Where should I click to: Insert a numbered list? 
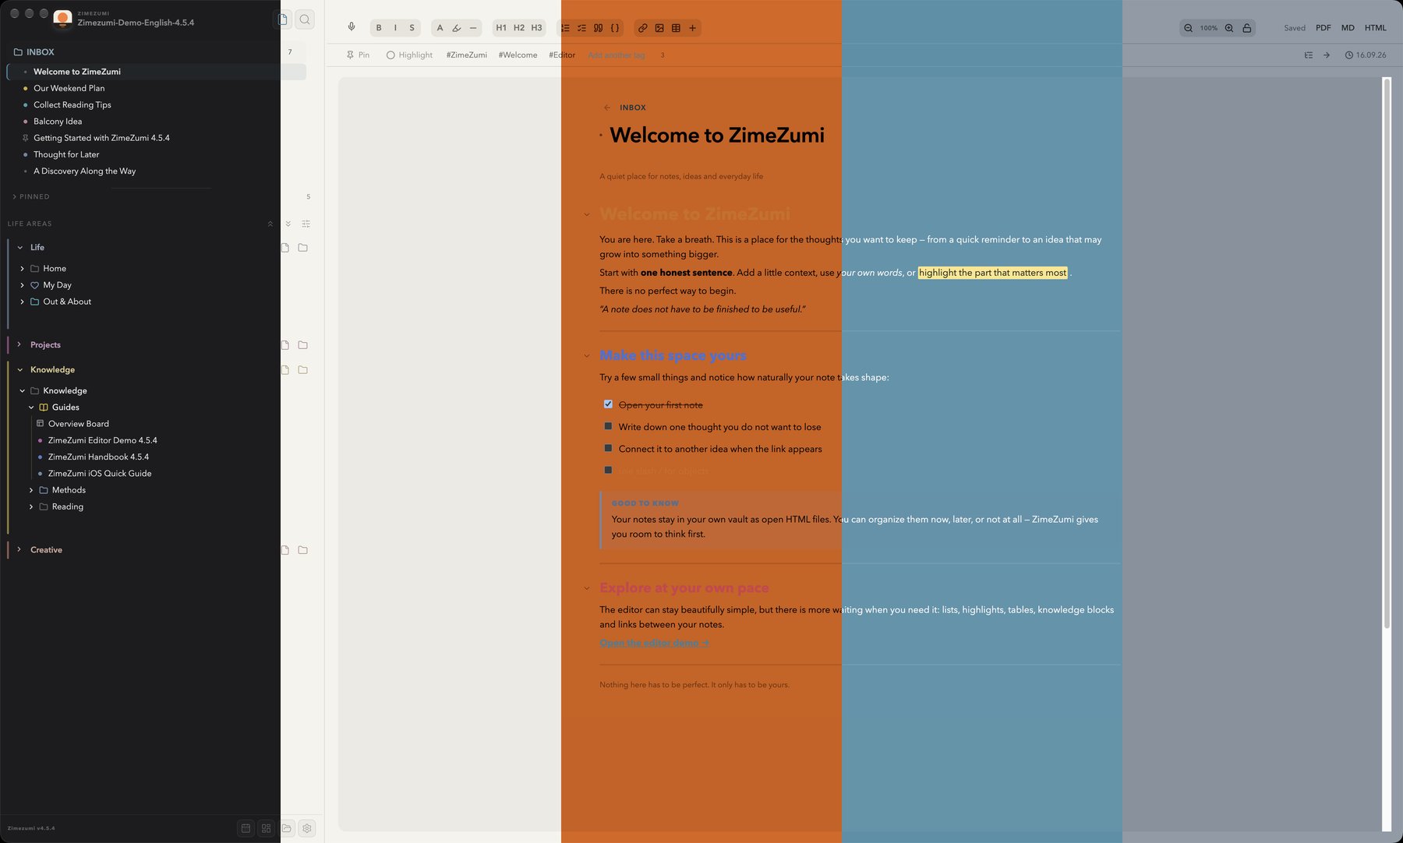565,28
